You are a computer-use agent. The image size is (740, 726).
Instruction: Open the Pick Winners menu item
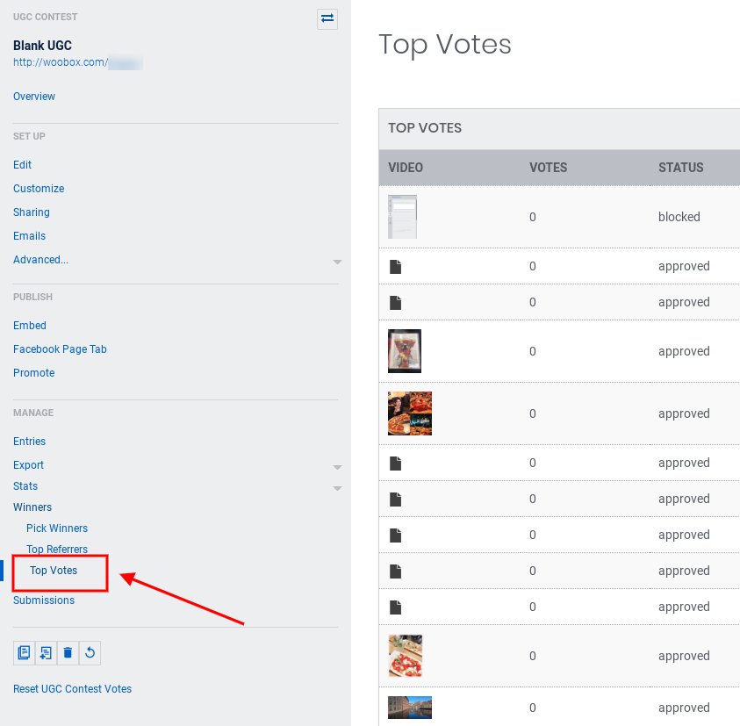tap(57, 528)
